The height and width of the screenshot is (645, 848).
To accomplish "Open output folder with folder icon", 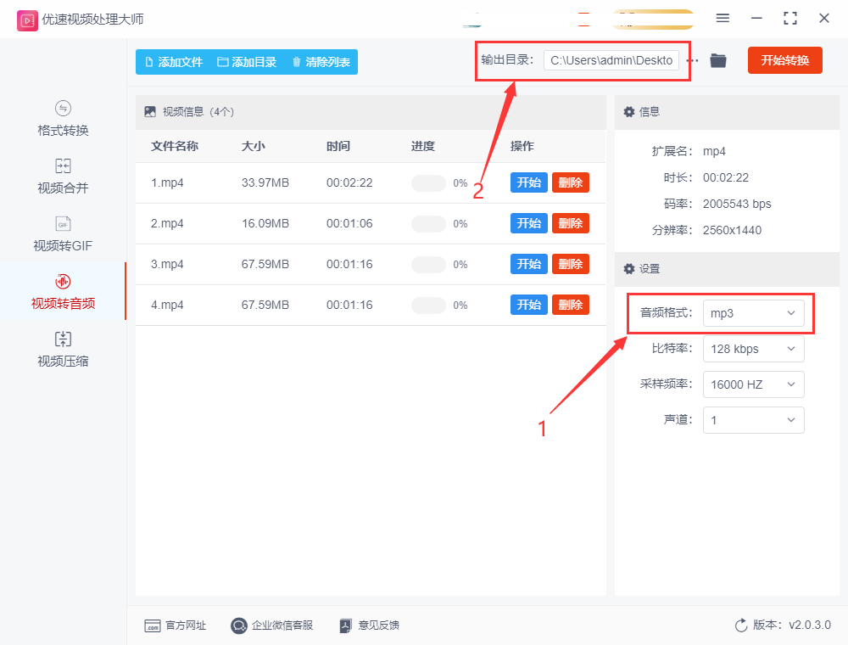I will click(x=718, y=60).
